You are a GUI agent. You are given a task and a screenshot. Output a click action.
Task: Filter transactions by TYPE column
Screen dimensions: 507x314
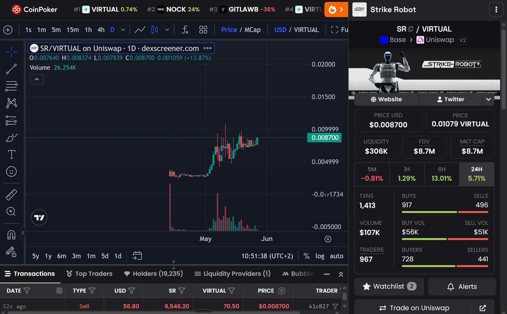point(92,291)
